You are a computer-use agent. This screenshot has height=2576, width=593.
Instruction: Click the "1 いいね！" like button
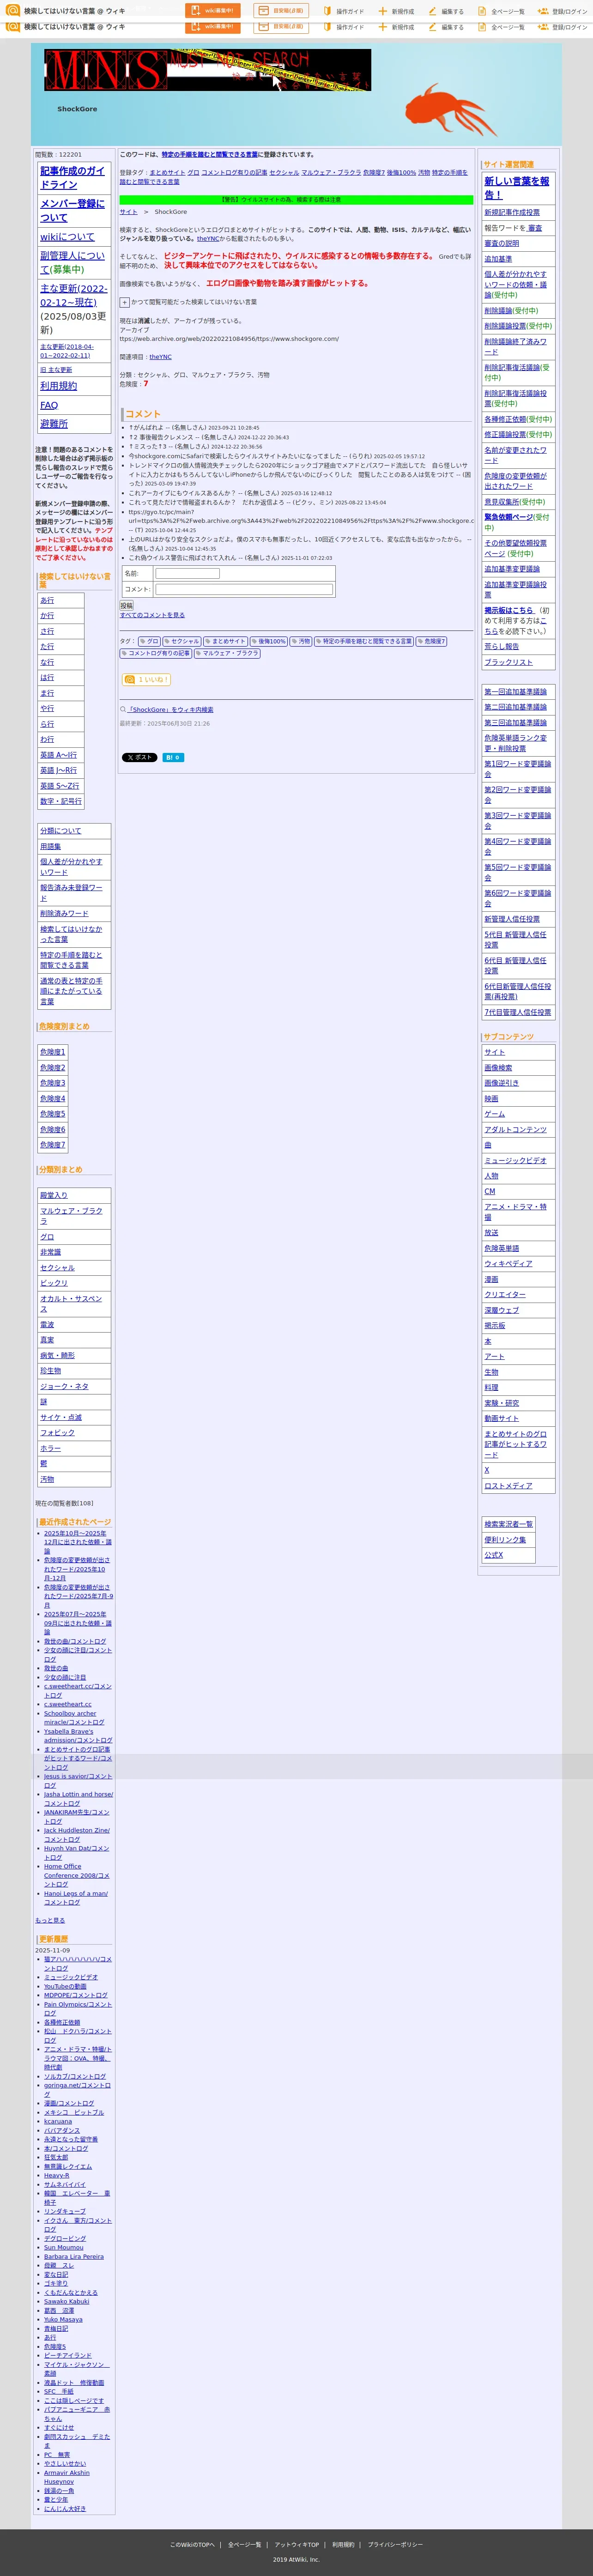click(x=146, y=679)
